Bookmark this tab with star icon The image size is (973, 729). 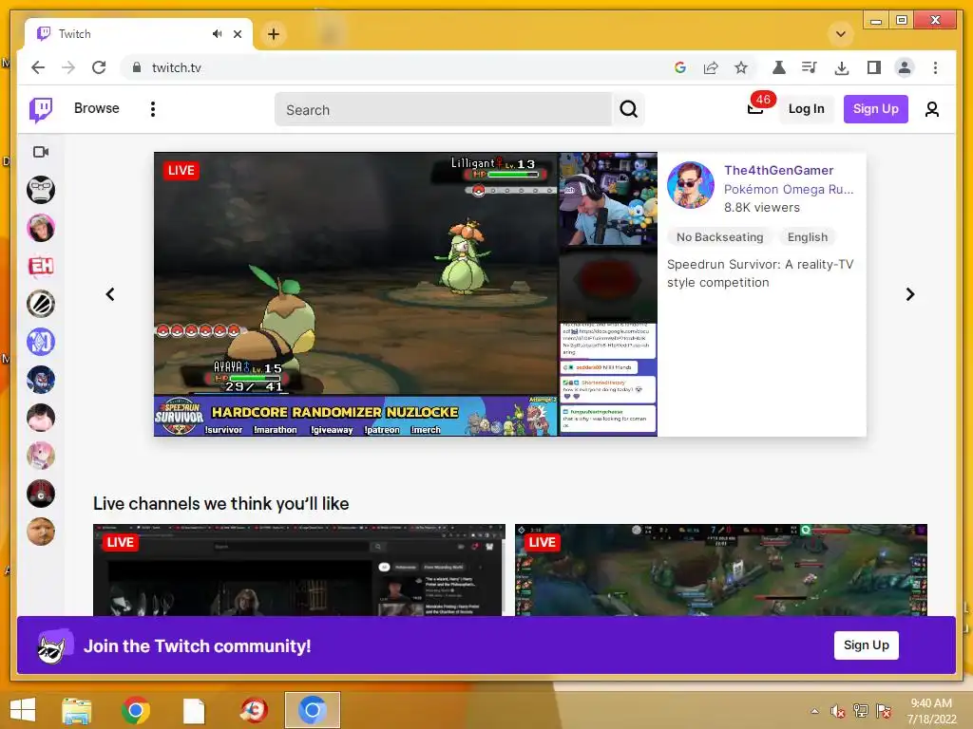coord(741,67)
